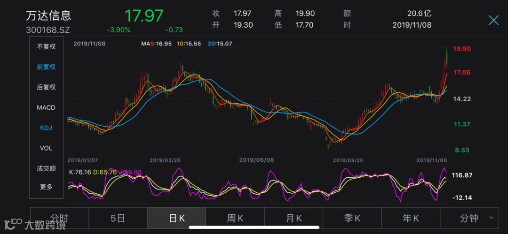The image size is (508, 234).
Task: Click the latest candlestick at chart's right edge
Action: (447, 56)
